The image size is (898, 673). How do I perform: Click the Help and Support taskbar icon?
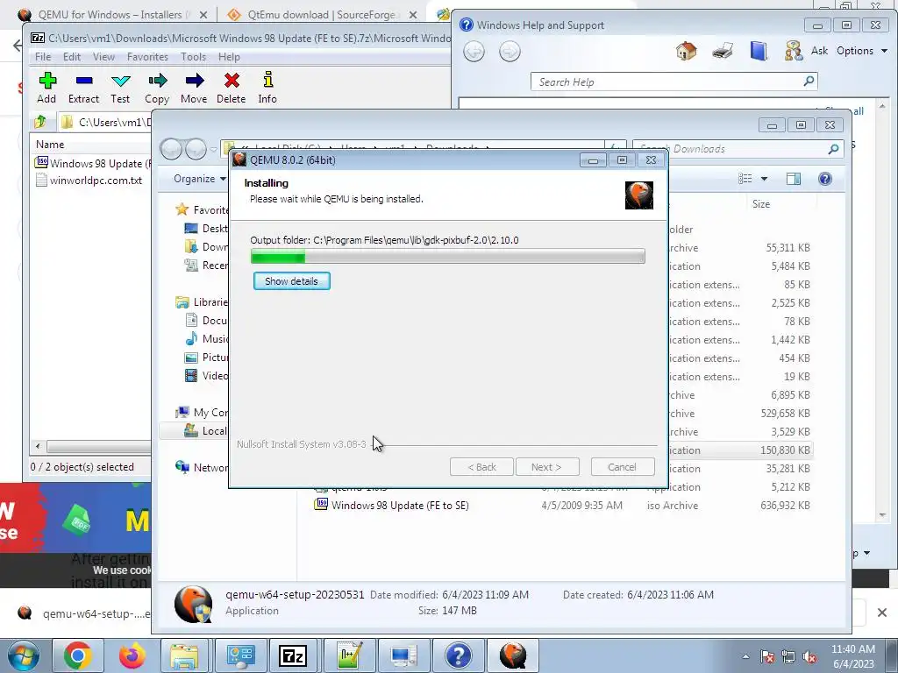[458, 655]
